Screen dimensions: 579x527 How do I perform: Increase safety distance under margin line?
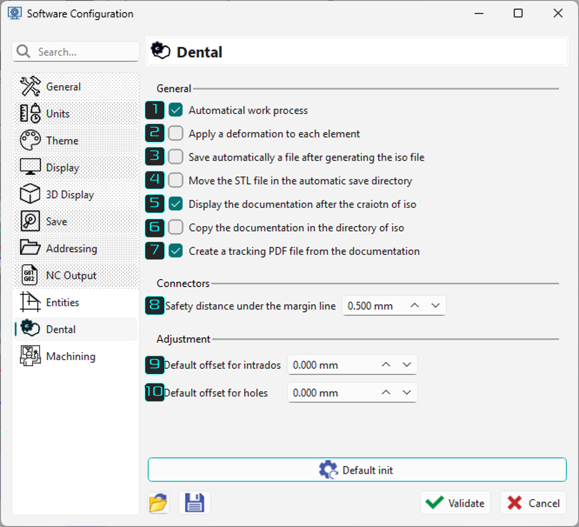pyautogui.click(x=415, y=306)
